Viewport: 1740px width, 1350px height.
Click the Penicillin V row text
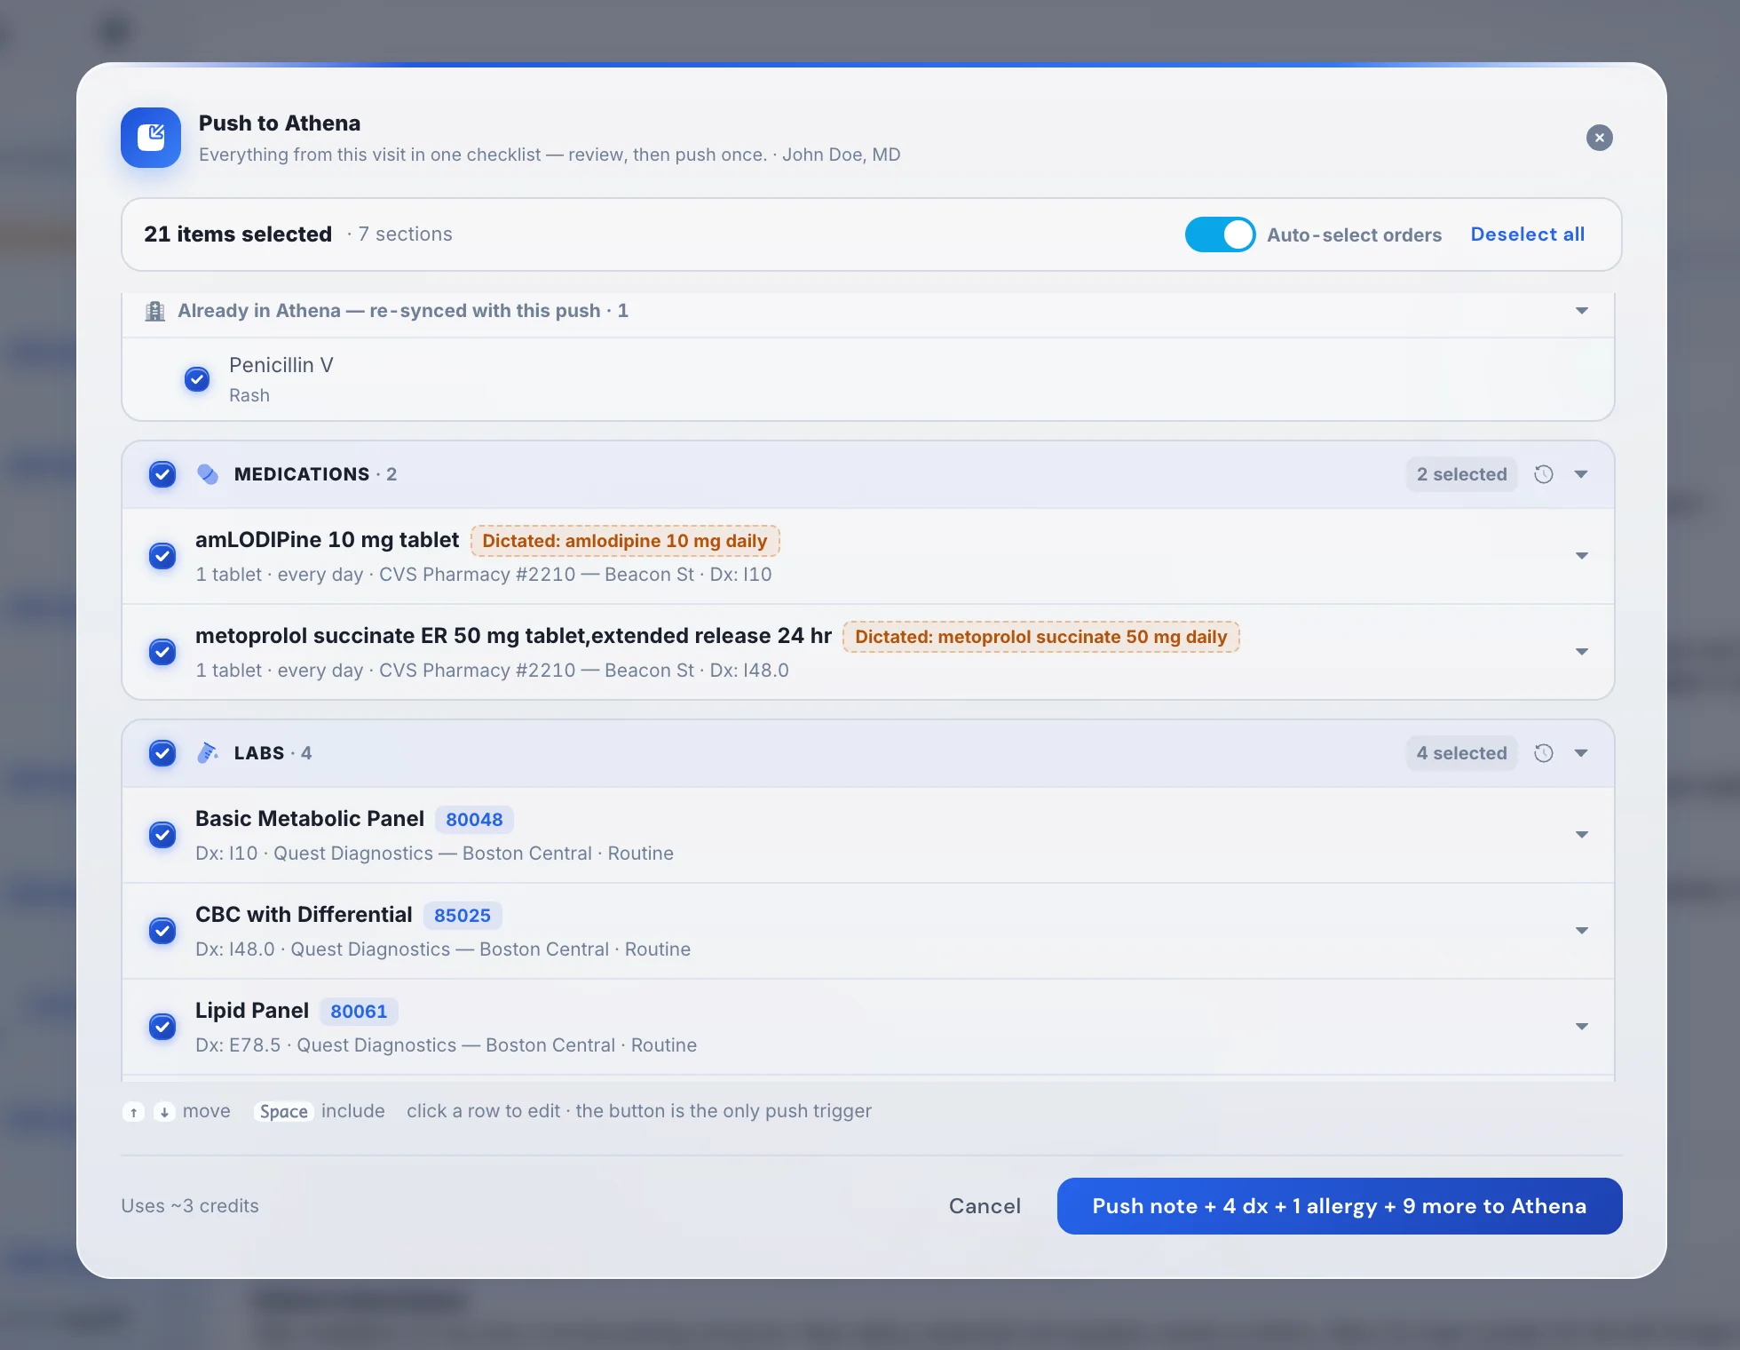[281, 365]
